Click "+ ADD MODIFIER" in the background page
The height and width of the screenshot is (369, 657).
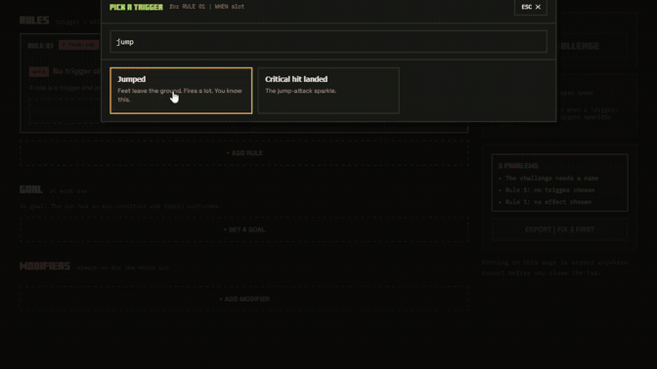pos(244,299)
